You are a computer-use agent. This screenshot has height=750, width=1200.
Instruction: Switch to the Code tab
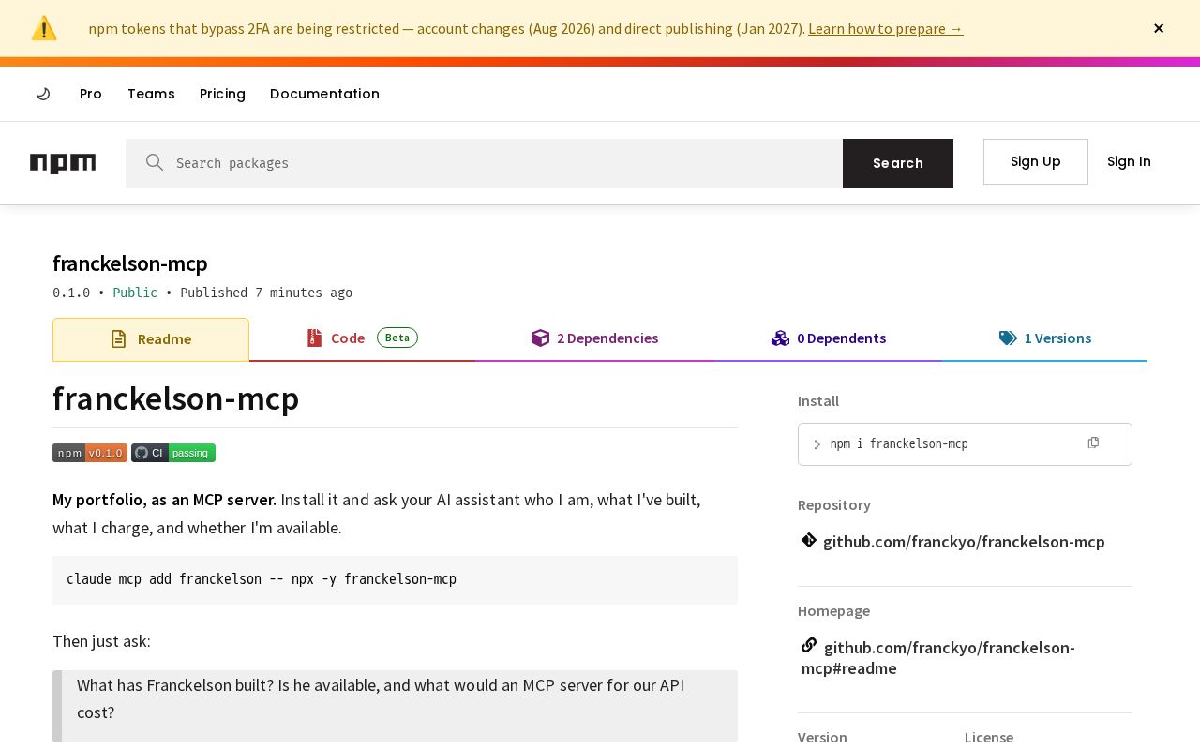pos(362,338)
